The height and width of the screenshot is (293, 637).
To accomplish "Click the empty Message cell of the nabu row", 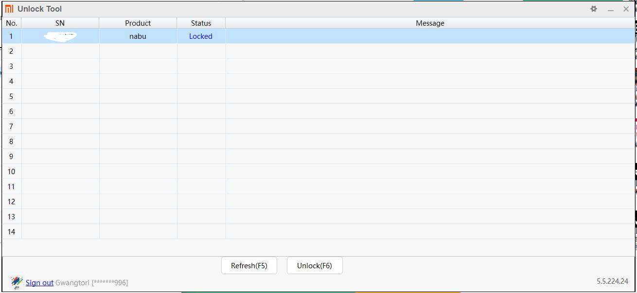I will point(430,36).
